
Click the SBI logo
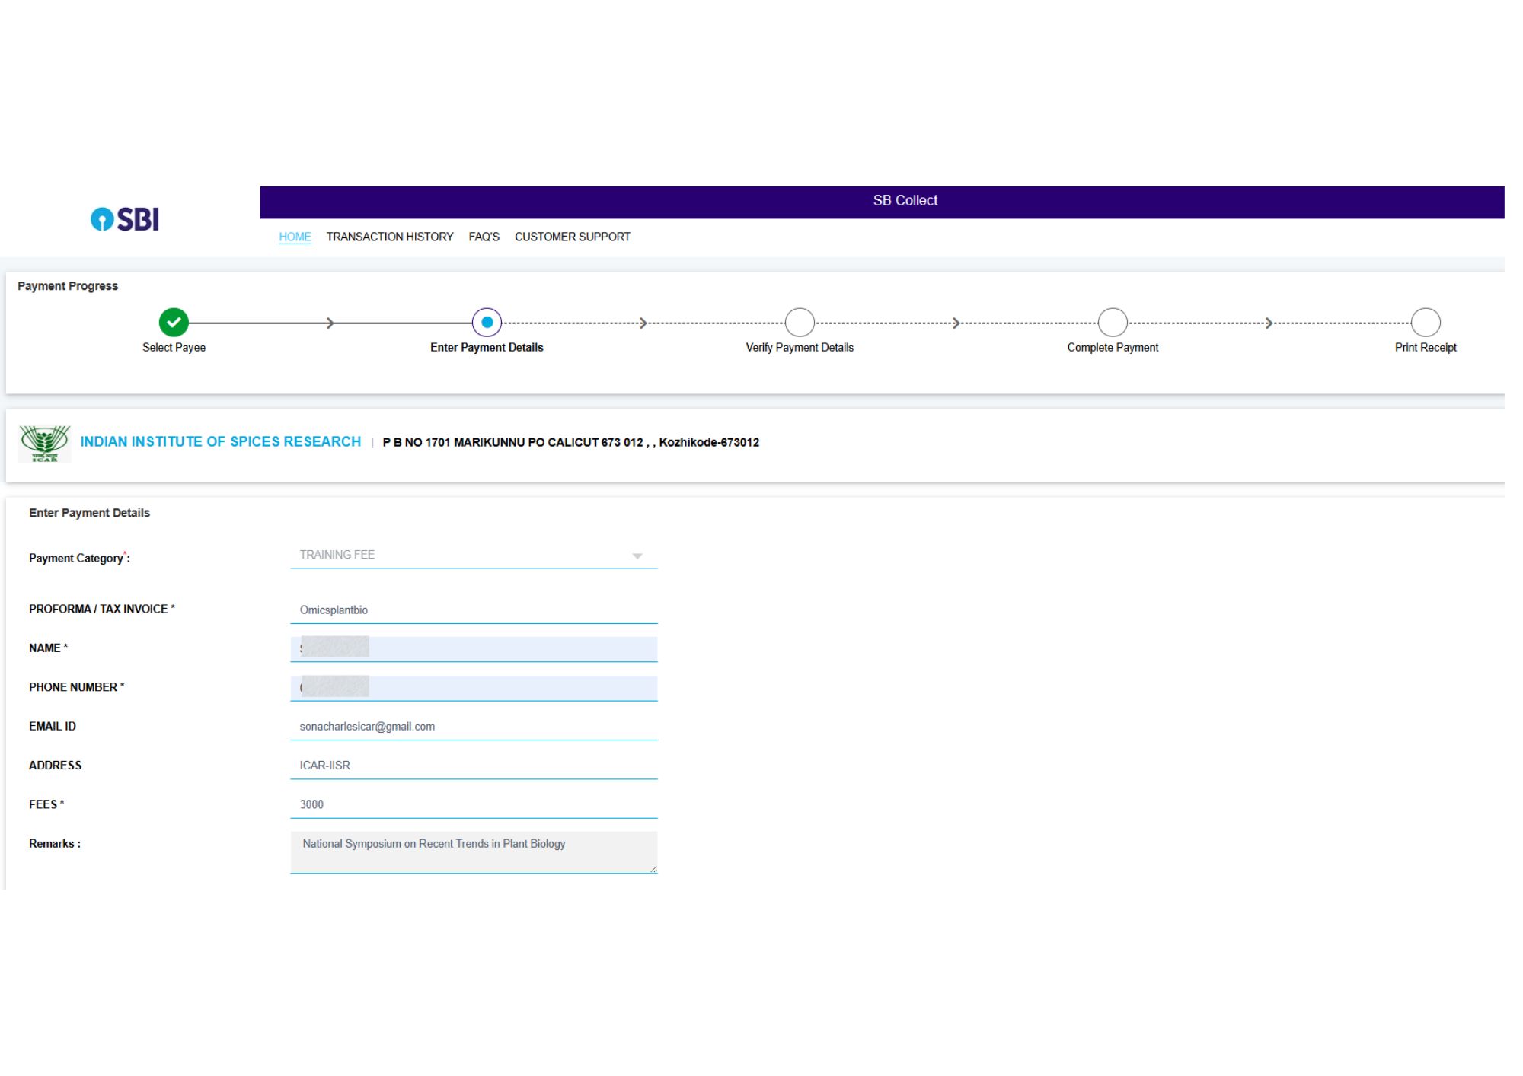coord(126,219)
